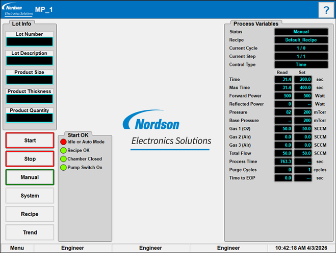The image size is (336, 253).
Task: Select the Max Time set value 400.0
Action: [x=303, y=87]
